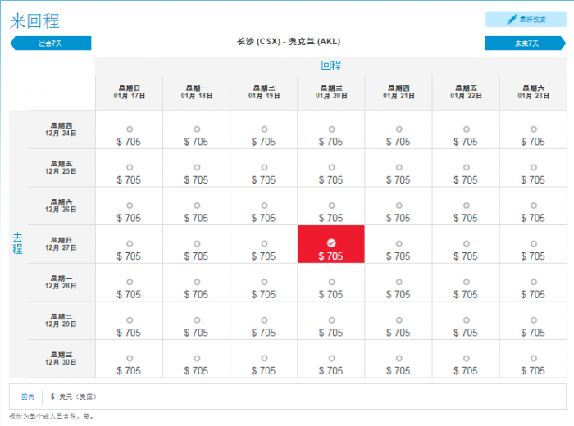The image size is (574, 426).
Task: Click return date header 01月19日
Action: (264, 92)
